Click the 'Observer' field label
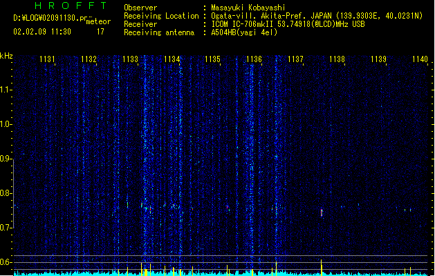 coord(140,8)
